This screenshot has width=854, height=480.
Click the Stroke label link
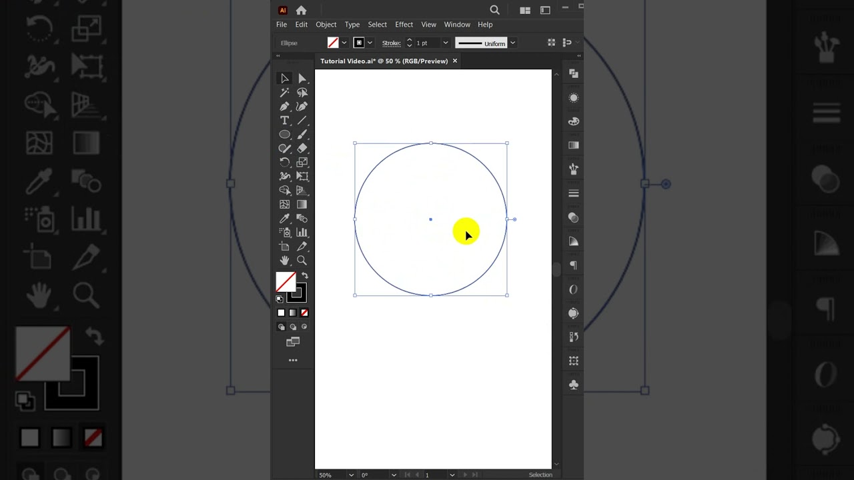pos(392,43)
